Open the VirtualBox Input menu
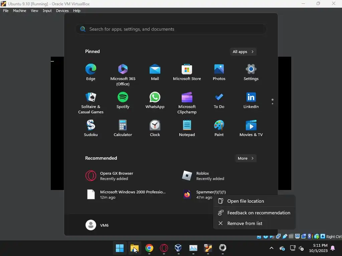This screenshot has width=342, height=256. [x=47, y=11]
